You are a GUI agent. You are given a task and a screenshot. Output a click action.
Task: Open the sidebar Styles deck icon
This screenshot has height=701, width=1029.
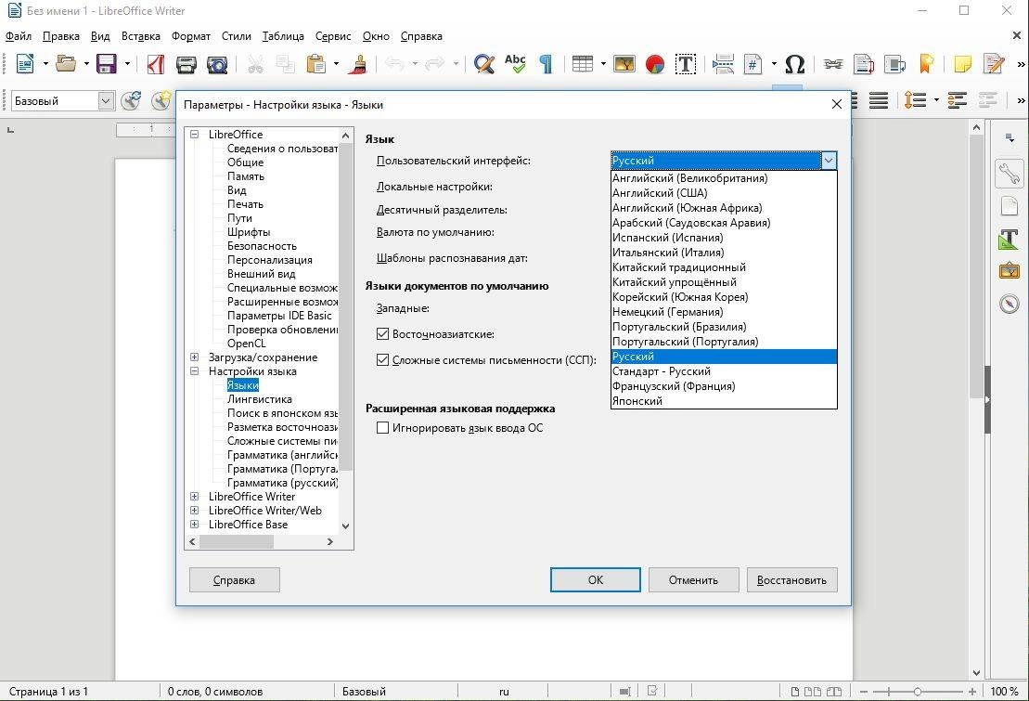coord(1010,240)
